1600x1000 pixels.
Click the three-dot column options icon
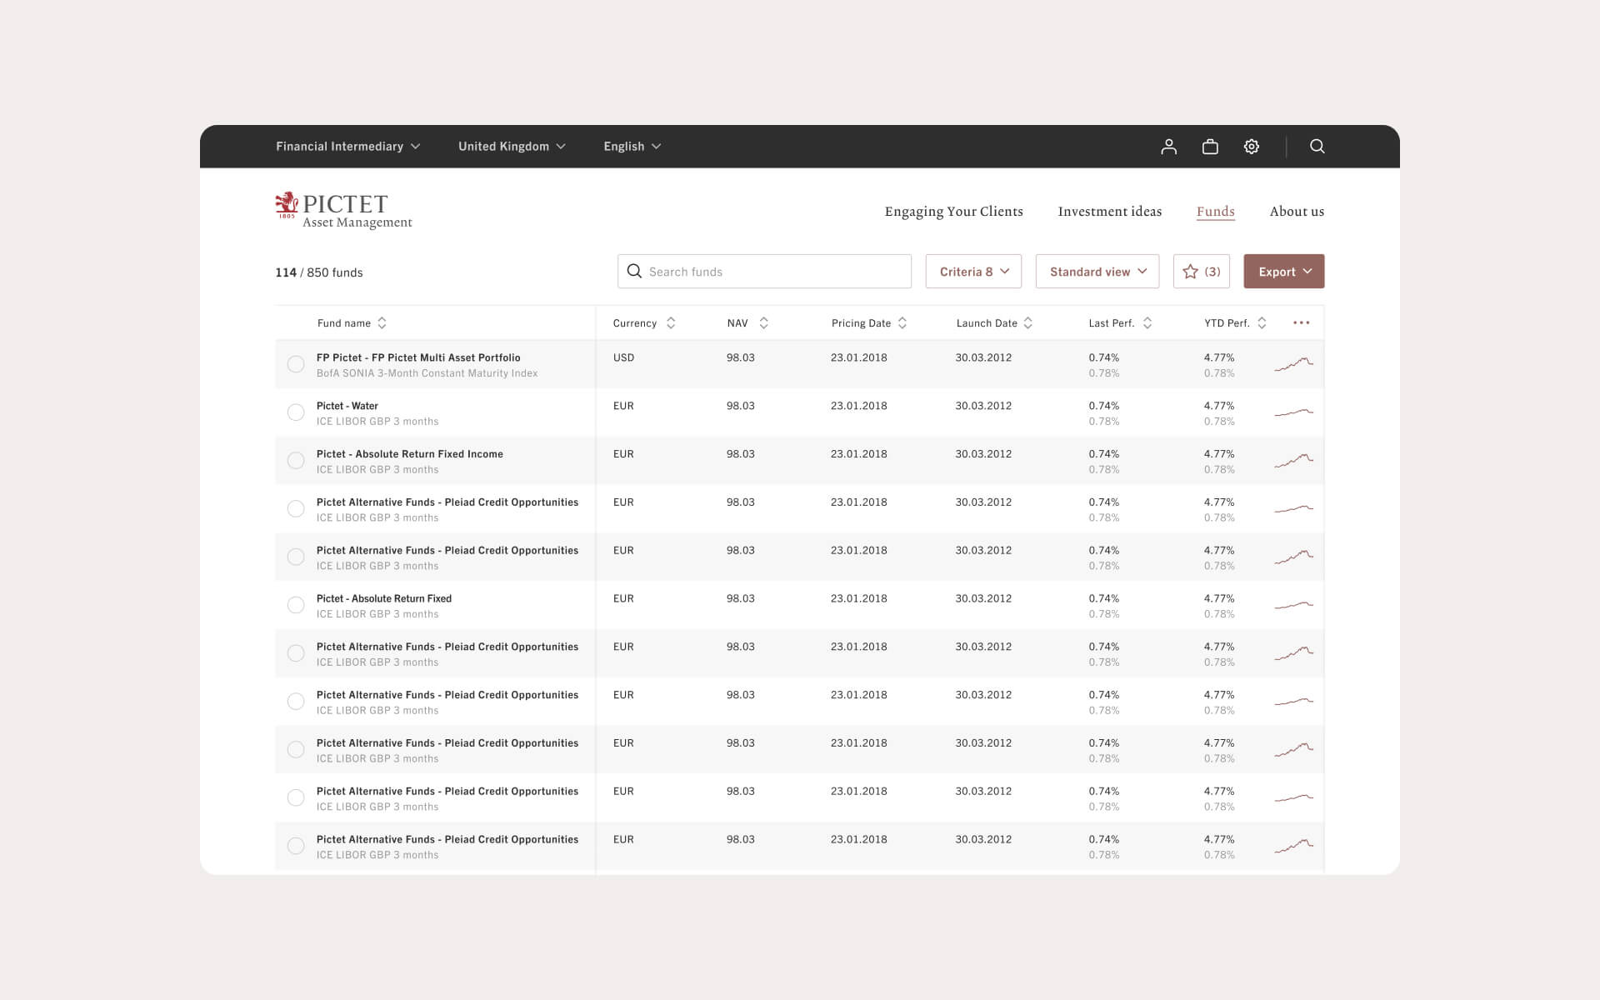pos(1301,322)
